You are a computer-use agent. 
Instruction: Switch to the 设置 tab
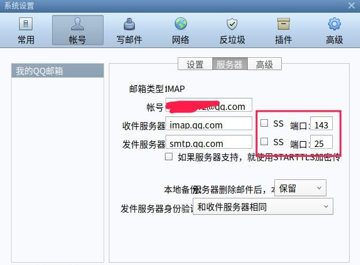pyautogui.click(x=195, y=64)
